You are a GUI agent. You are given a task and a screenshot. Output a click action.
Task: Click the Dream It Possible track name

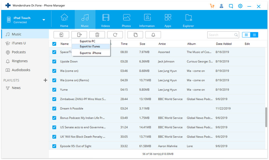click(72, 109)
